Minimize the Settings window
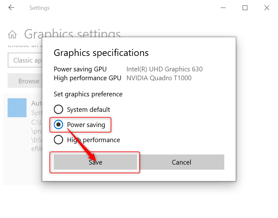This screenshot has width=278, height=218. click(223, 8)
